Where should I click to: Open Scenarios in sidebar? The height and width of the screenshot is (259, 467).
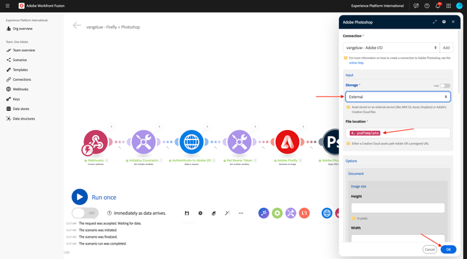tap(20, 60)
